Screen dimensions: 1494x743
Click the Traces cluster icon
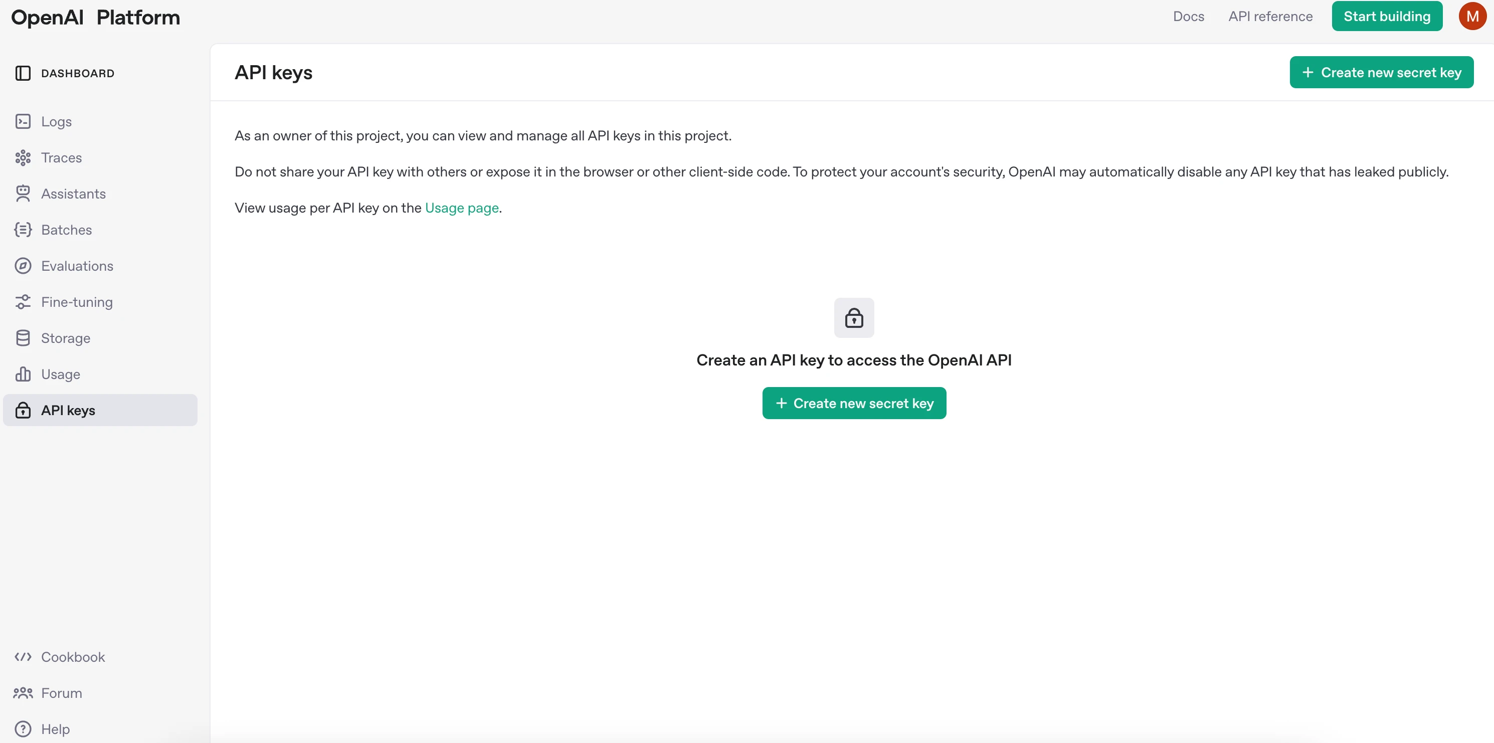tap(23, 157)
